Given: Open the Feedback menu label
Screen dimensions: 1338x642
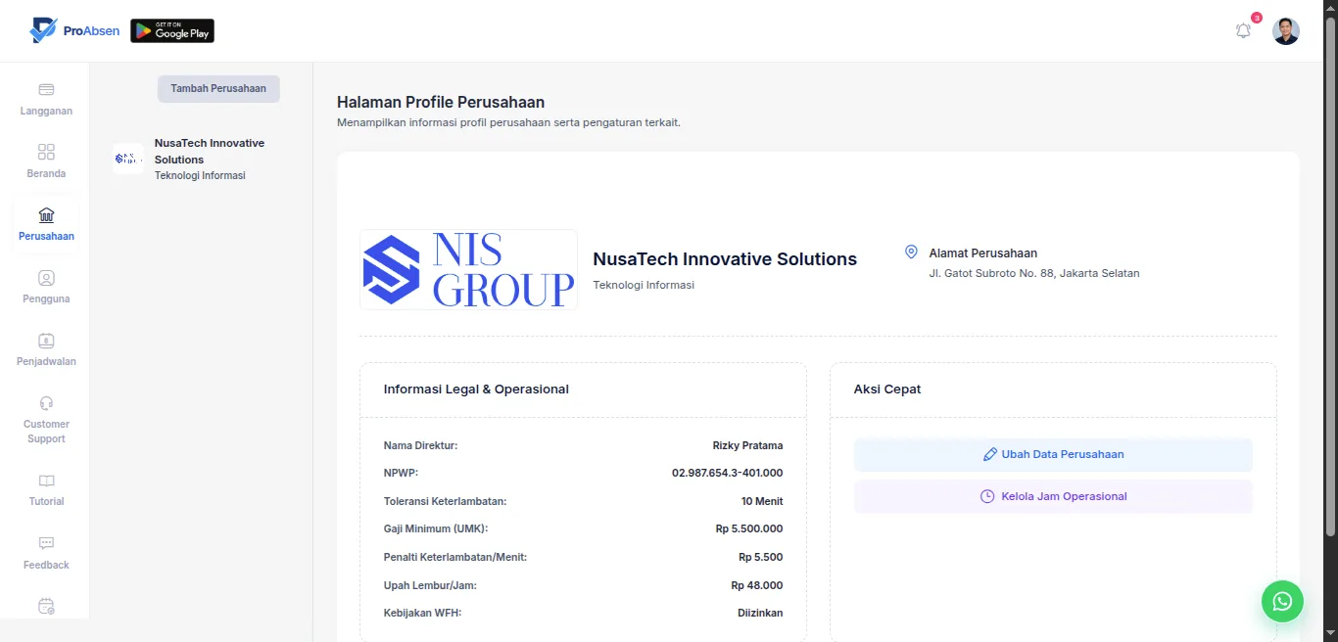Looking at the screenshot, I should tap(46, 565).
